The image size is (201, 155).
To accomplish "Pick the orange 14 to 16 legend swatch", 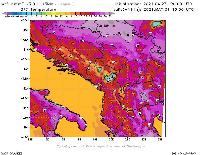I will point(68,13).
